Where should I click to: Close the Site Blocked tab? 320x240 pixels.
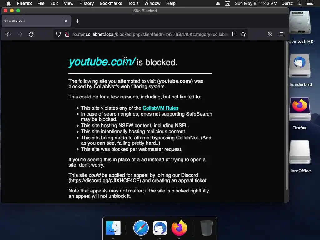(66, 21)
